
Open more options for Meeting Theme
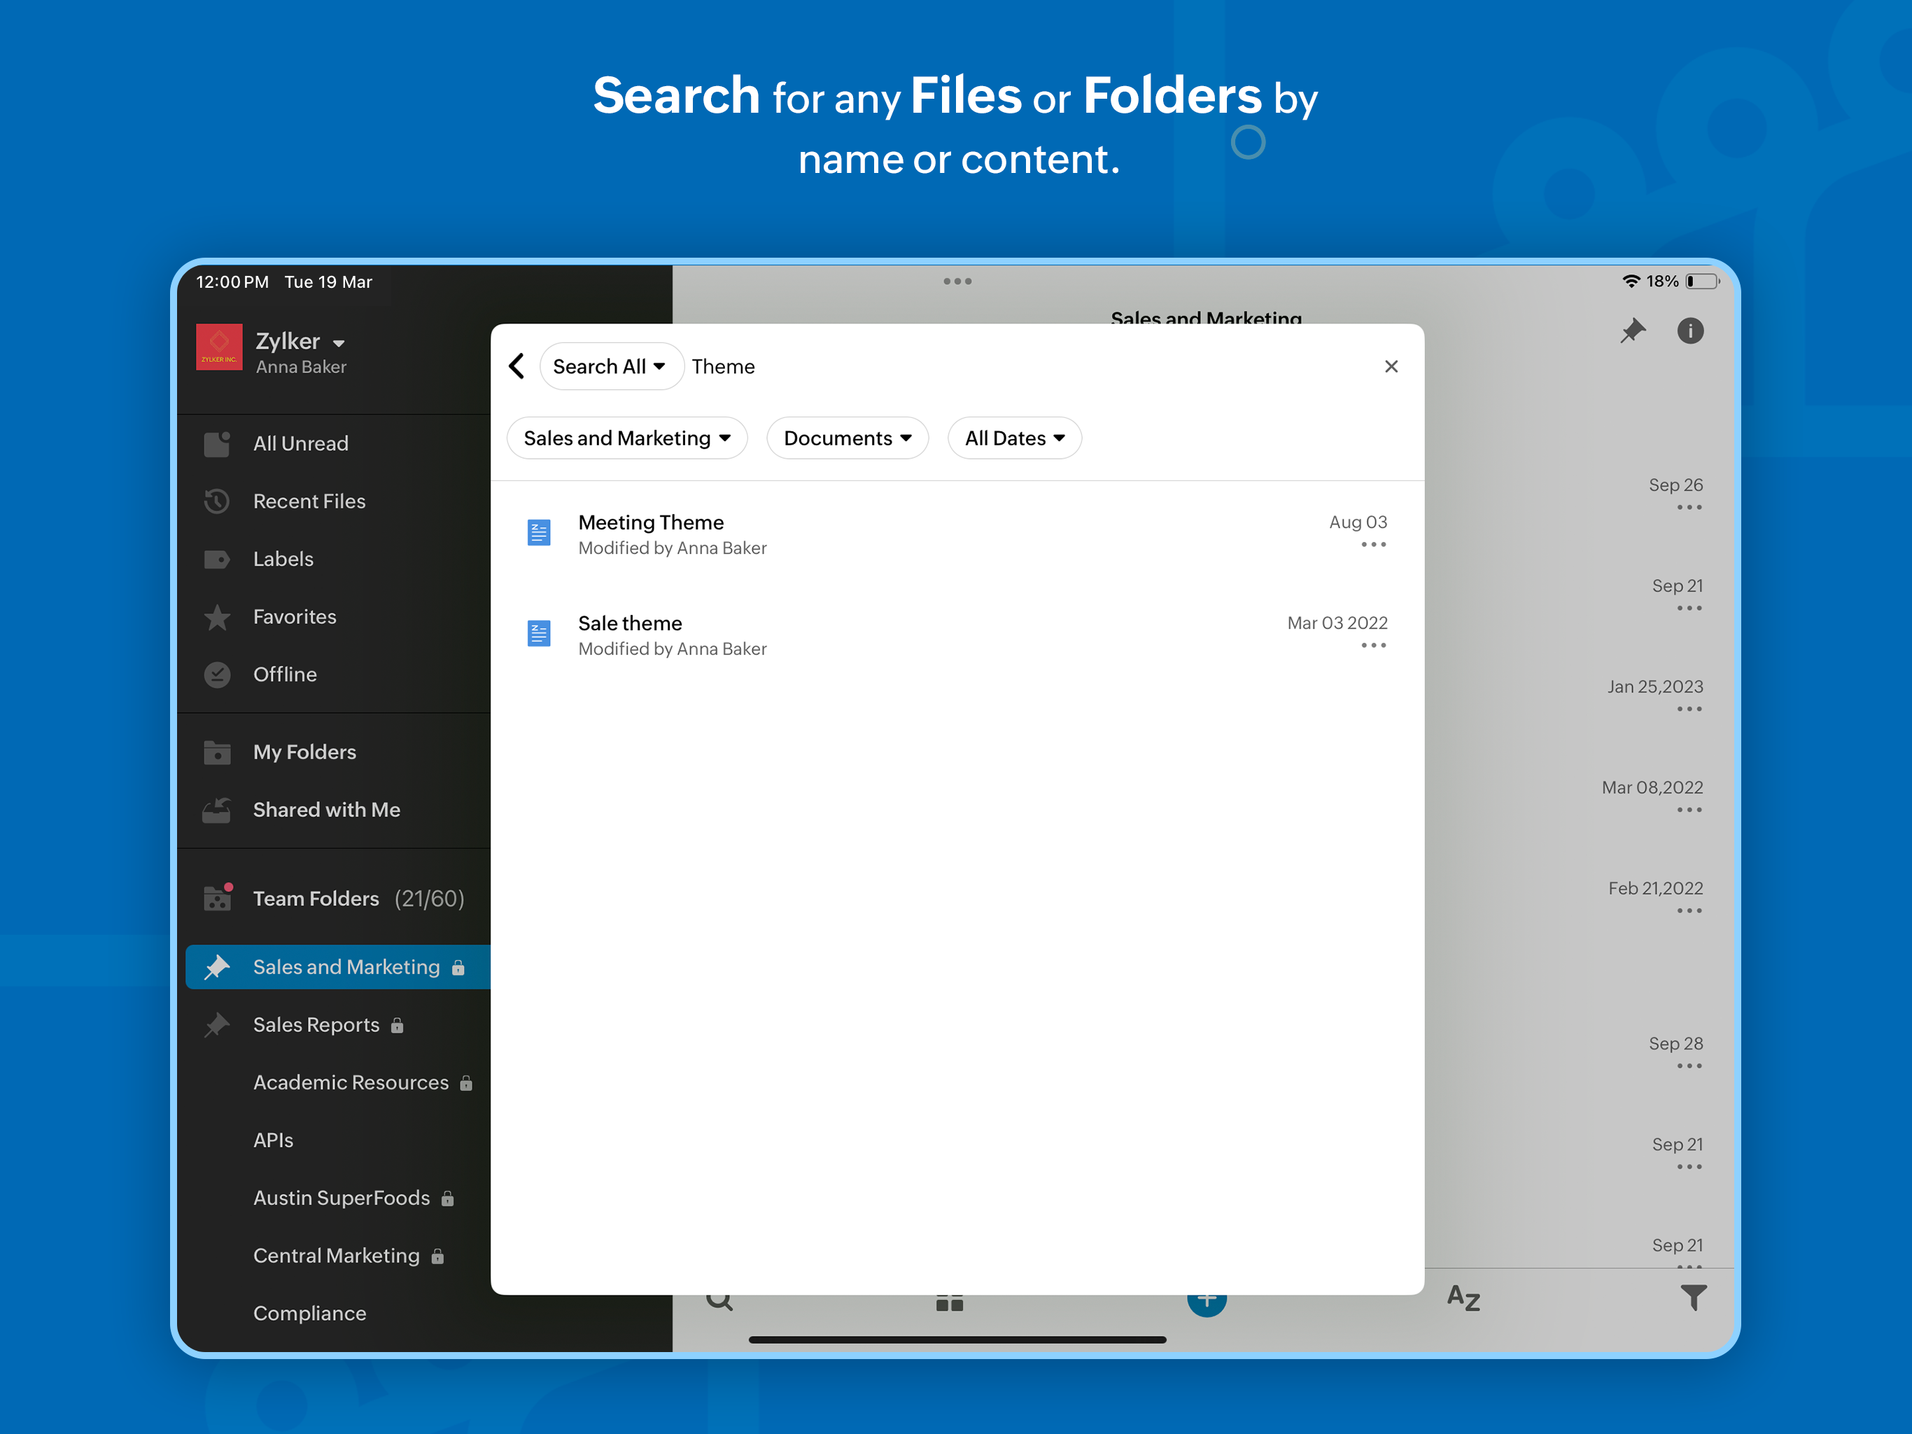tap(1372, 545)
